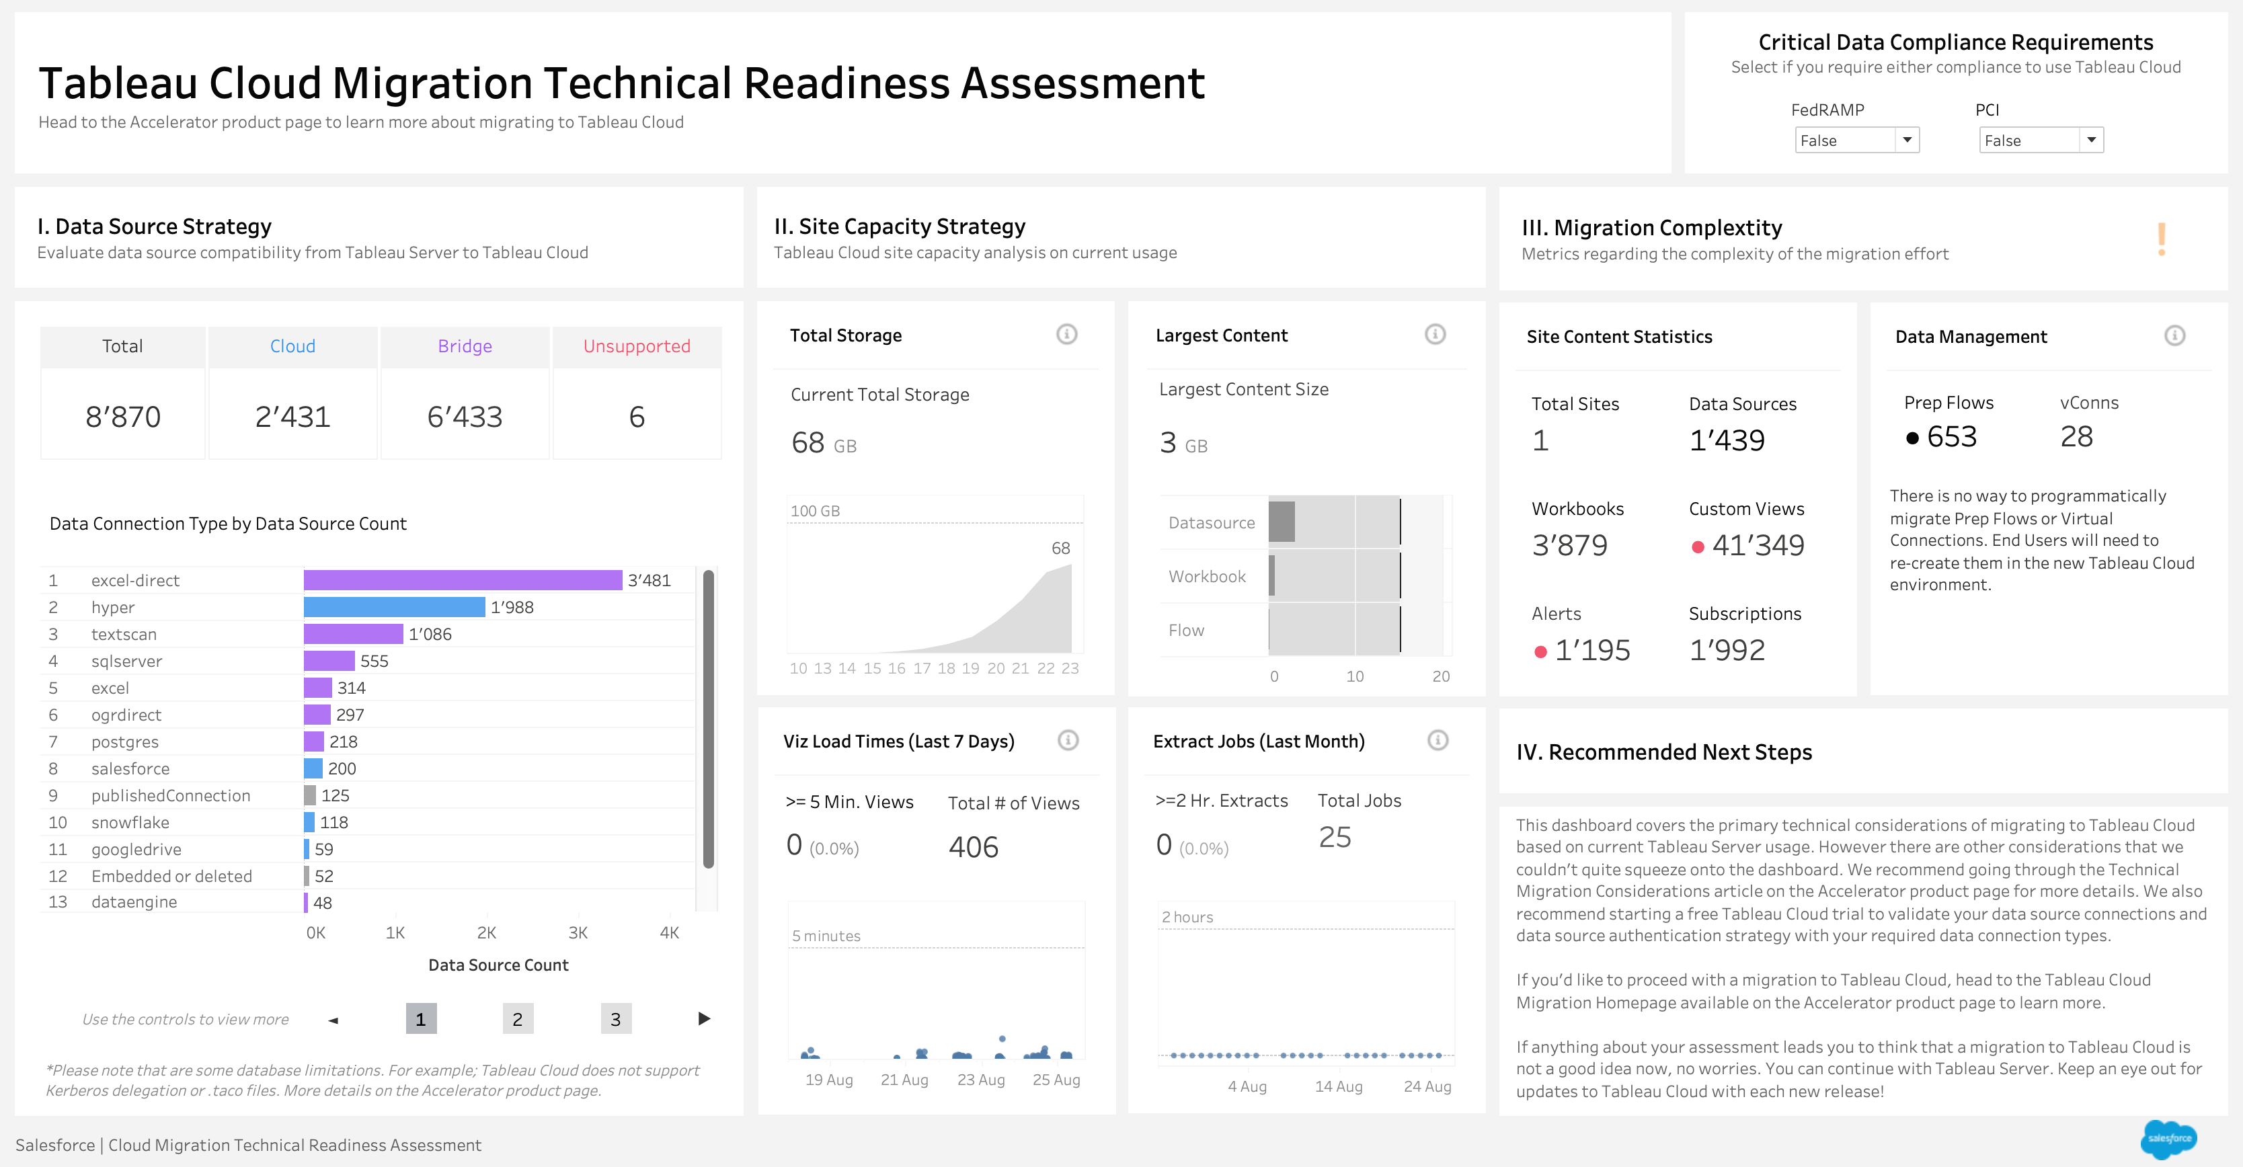Click the Viz Load Times info icon

1068,739
